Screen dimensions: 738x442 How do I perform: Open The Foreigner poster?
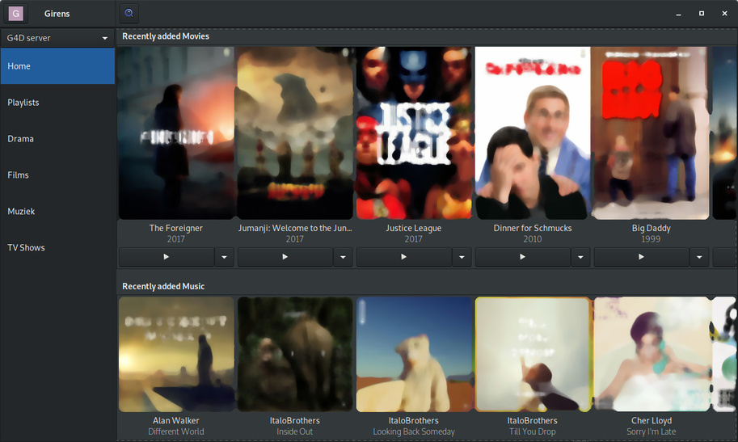[176, 133]
